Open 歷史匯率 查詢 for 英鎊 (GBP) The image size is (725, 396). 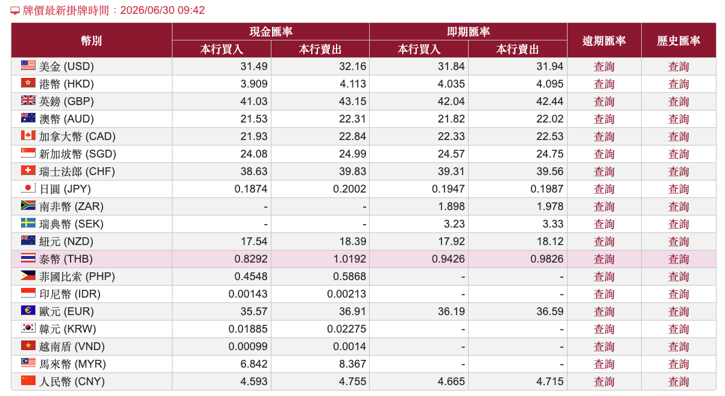click(679, 101)
